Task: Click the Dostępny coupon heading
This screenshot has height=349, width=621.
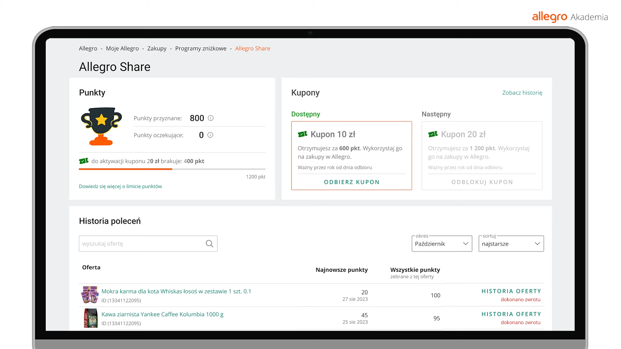Action: (x=306, y=114)
